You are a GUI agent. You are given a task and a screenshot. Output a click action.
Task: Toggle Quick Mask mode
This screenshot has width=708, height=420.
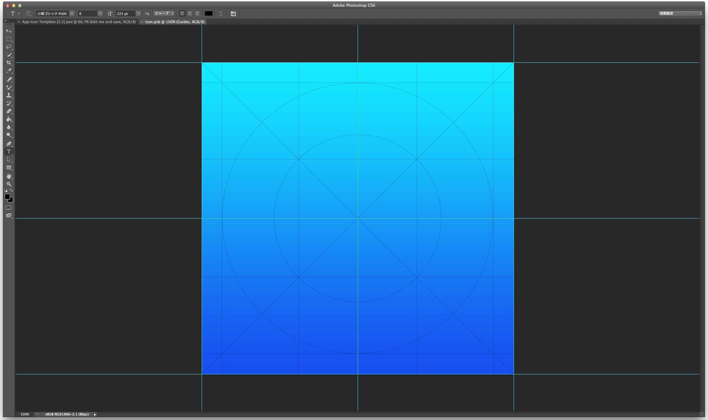point(9,208)
